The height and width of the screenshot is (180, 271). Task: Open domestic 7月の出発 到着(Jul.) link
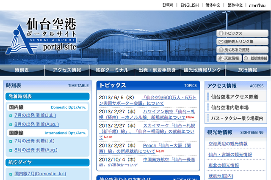tap(35, 115)
